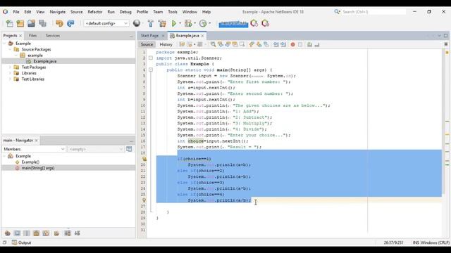Toggle Show Fields filter in Navigator
The height and width of the screenshot is (253, 451).
(x=17, y=233)
